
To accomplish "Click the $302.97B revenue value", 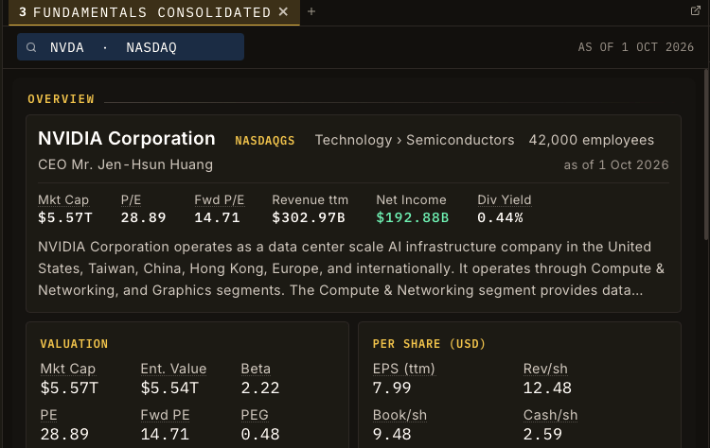I will 309,218.
